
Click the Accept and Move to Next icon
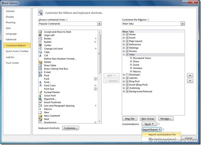point(40,32)
